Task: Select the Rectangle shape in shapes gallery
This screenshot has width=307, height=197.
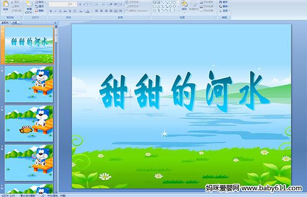Action: 170,3
